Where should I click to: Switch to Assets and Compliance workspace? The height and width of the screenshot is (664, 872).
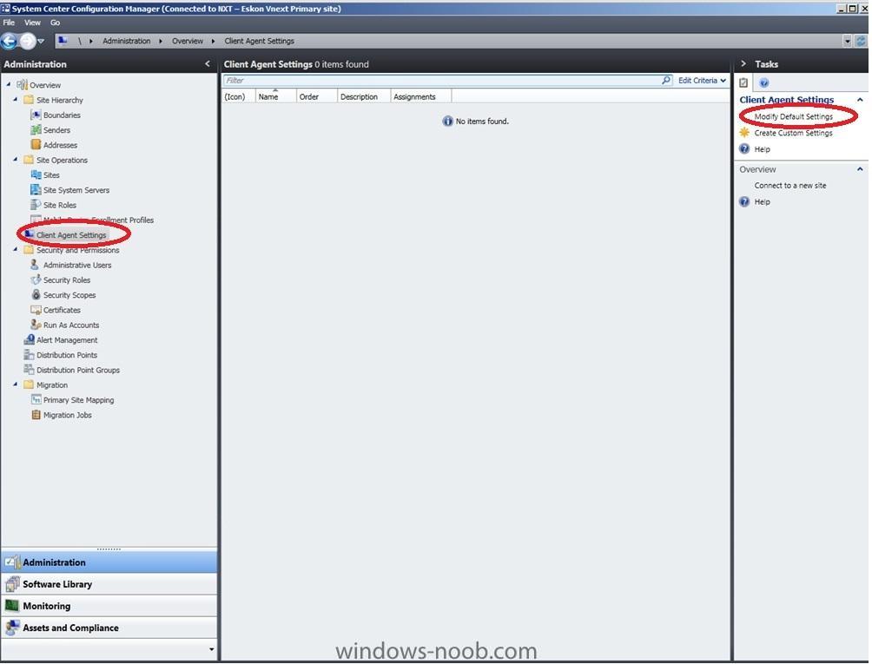[109, 628]
